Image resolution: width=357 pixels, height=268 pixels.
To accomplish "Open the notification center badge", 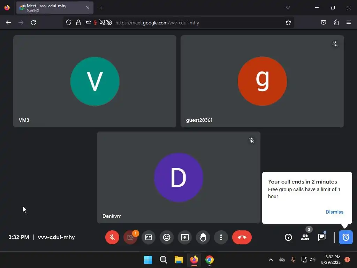I will 347,260.
